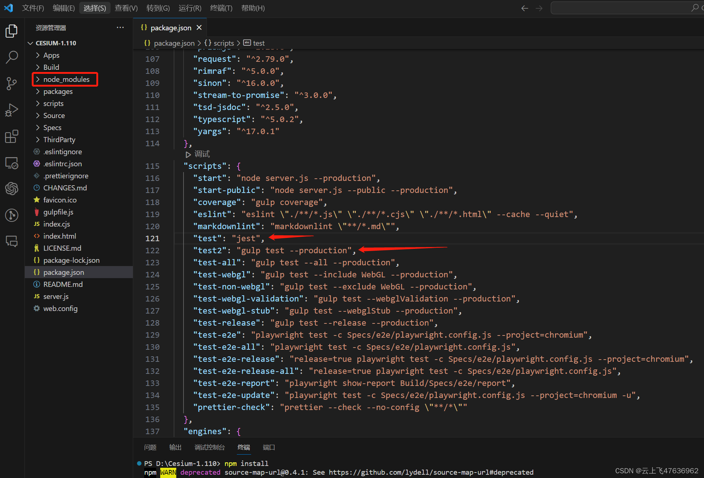
Task: Open the Source Control view icon
Action: (x=12, y=84)
